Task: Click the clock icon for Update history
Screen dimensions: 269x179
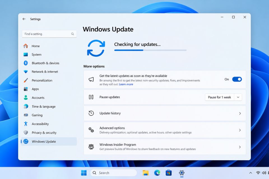Action: click(x=91, y=113)
